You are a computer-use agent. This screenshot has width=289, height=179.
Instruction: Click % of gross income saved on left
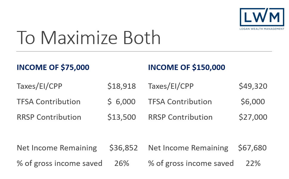point(60,164)
